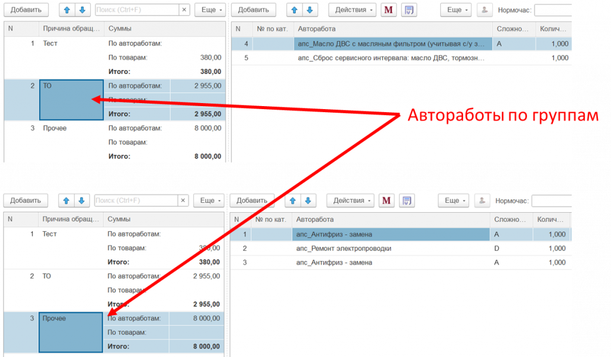Click Добавить above the upper reasons list
The height and width of the screenshot is (357, 611).
tap(26, 10)
